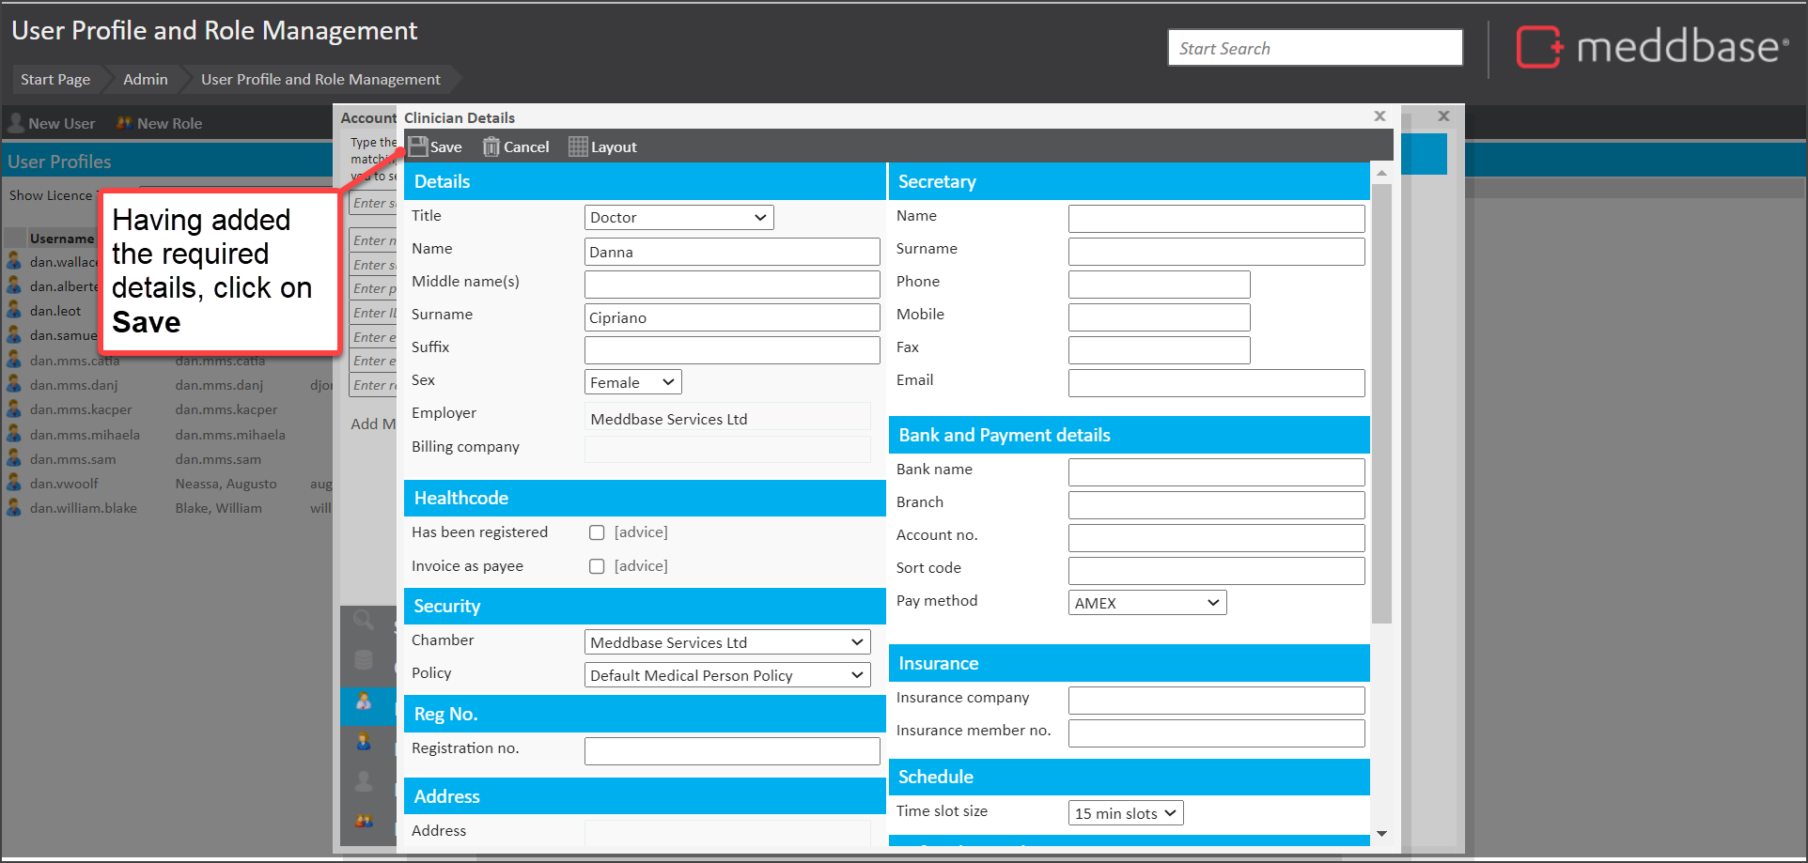1808x863 pixels.
Task: Click the Secretary Name field
Action: pos(1216,219)
